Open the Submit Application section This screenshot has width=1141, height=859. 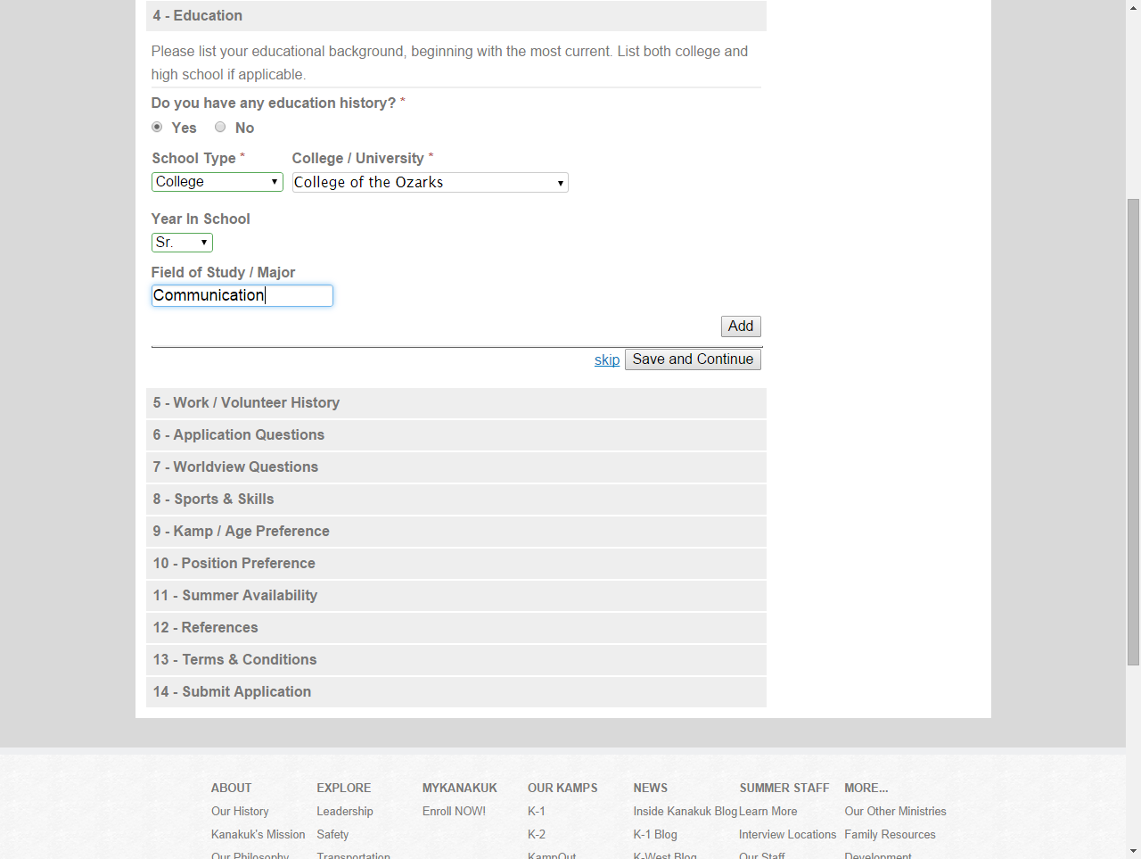[x=233, y=692]
